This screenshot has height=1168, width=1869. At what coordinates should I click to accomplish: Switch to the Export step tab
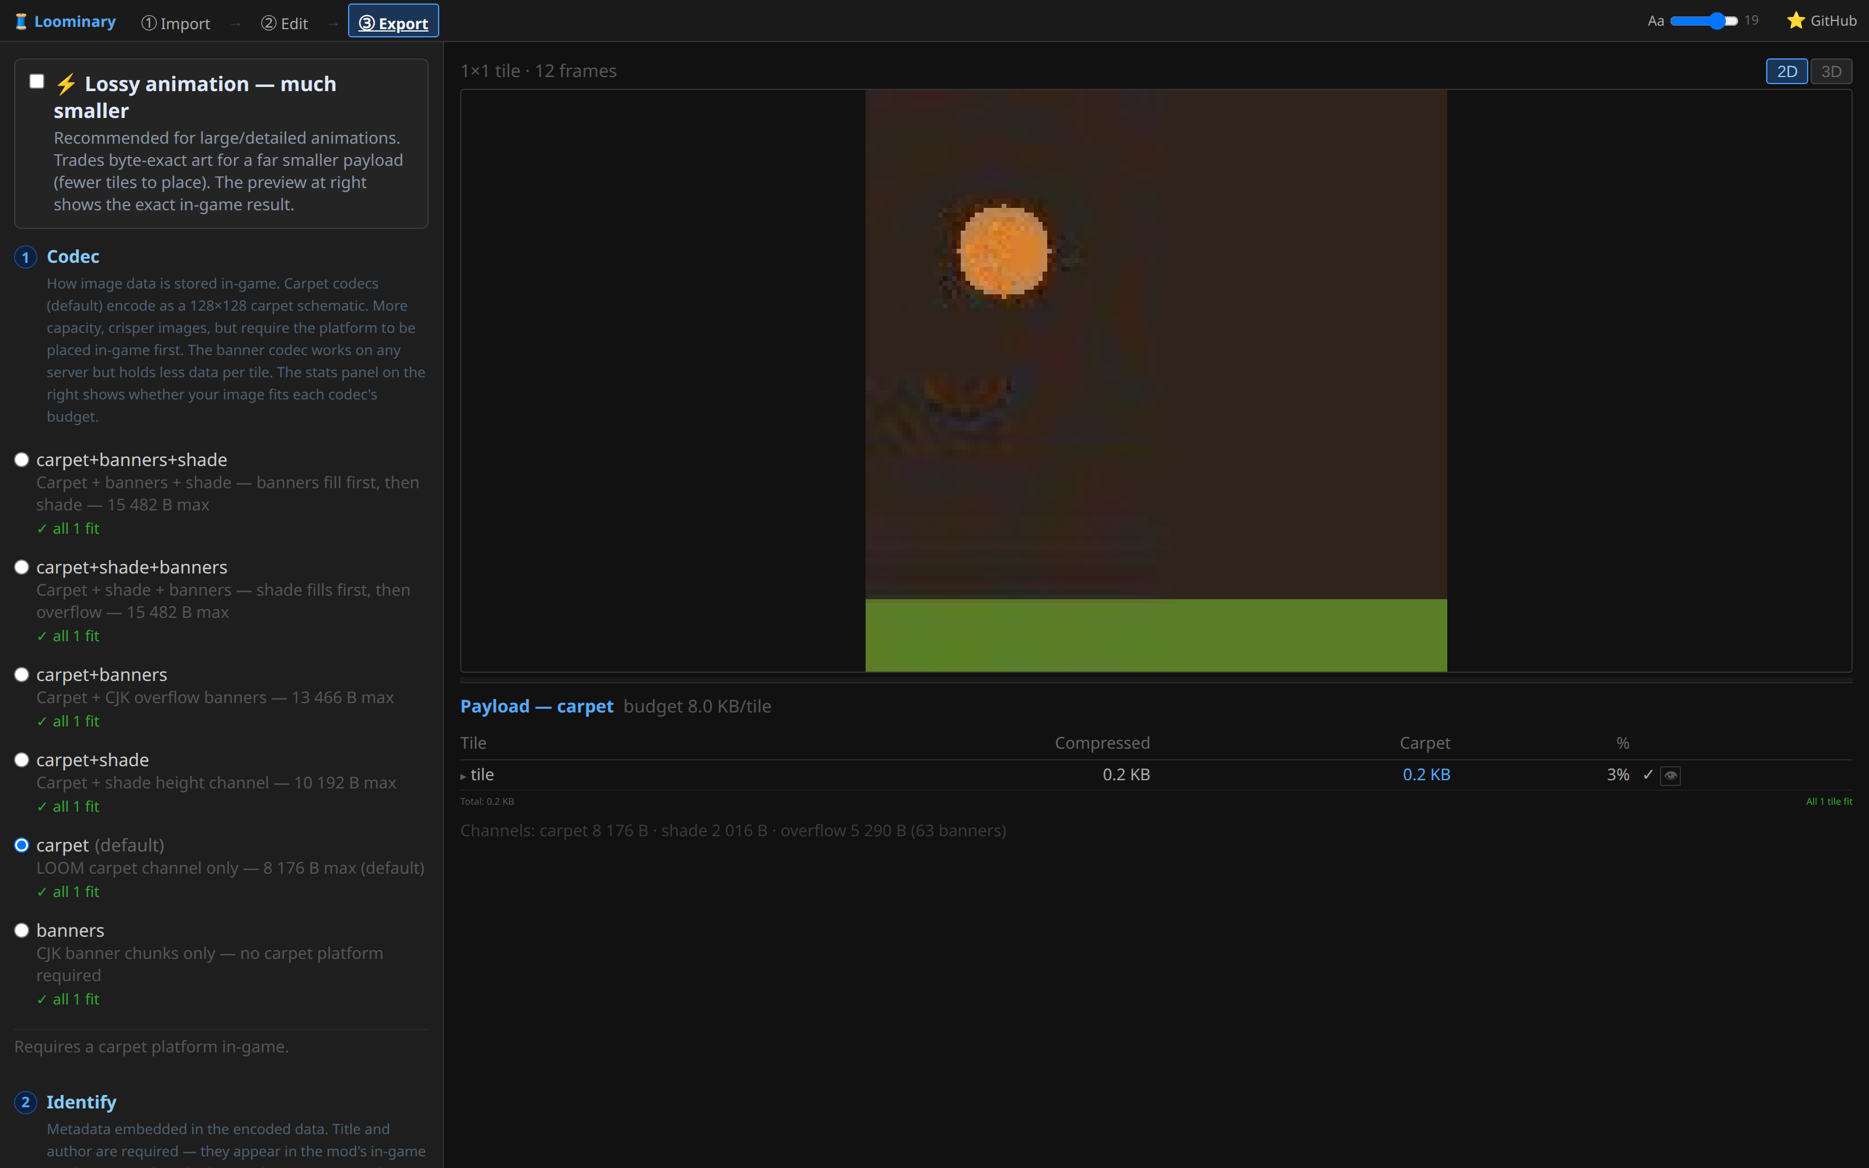click(393, 21)
